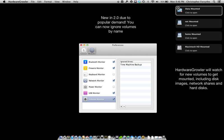Image resolution: width=224 pixels, height=140 pixels.
Task: Open the Apple menu
Action: click(x=4, y=2)
